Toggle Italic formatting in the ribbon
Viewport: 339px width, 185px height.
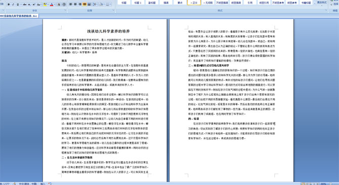pyautogui.click(x=13, y=5)
